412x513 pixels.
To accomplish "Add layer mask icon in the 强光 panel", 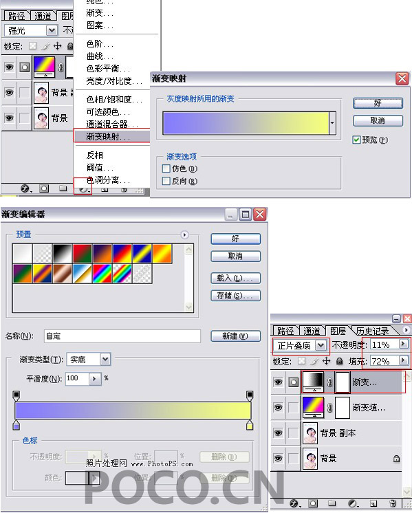I will (x=44, y=188).
